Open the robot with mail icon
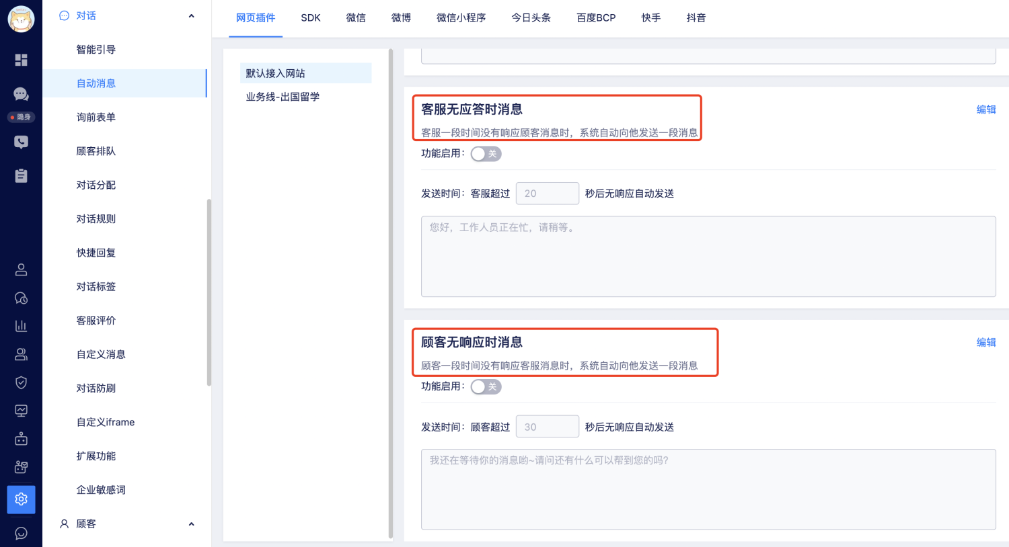This screenshot has height=547, width=1009. pyautogui.click(x=21, y=467)
